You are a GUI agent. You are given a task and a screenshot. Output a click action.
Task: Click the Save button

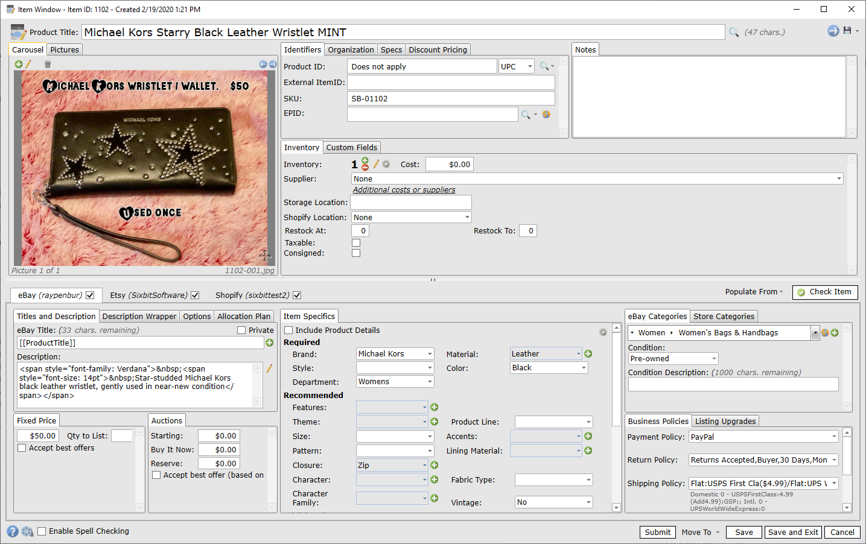744,533
